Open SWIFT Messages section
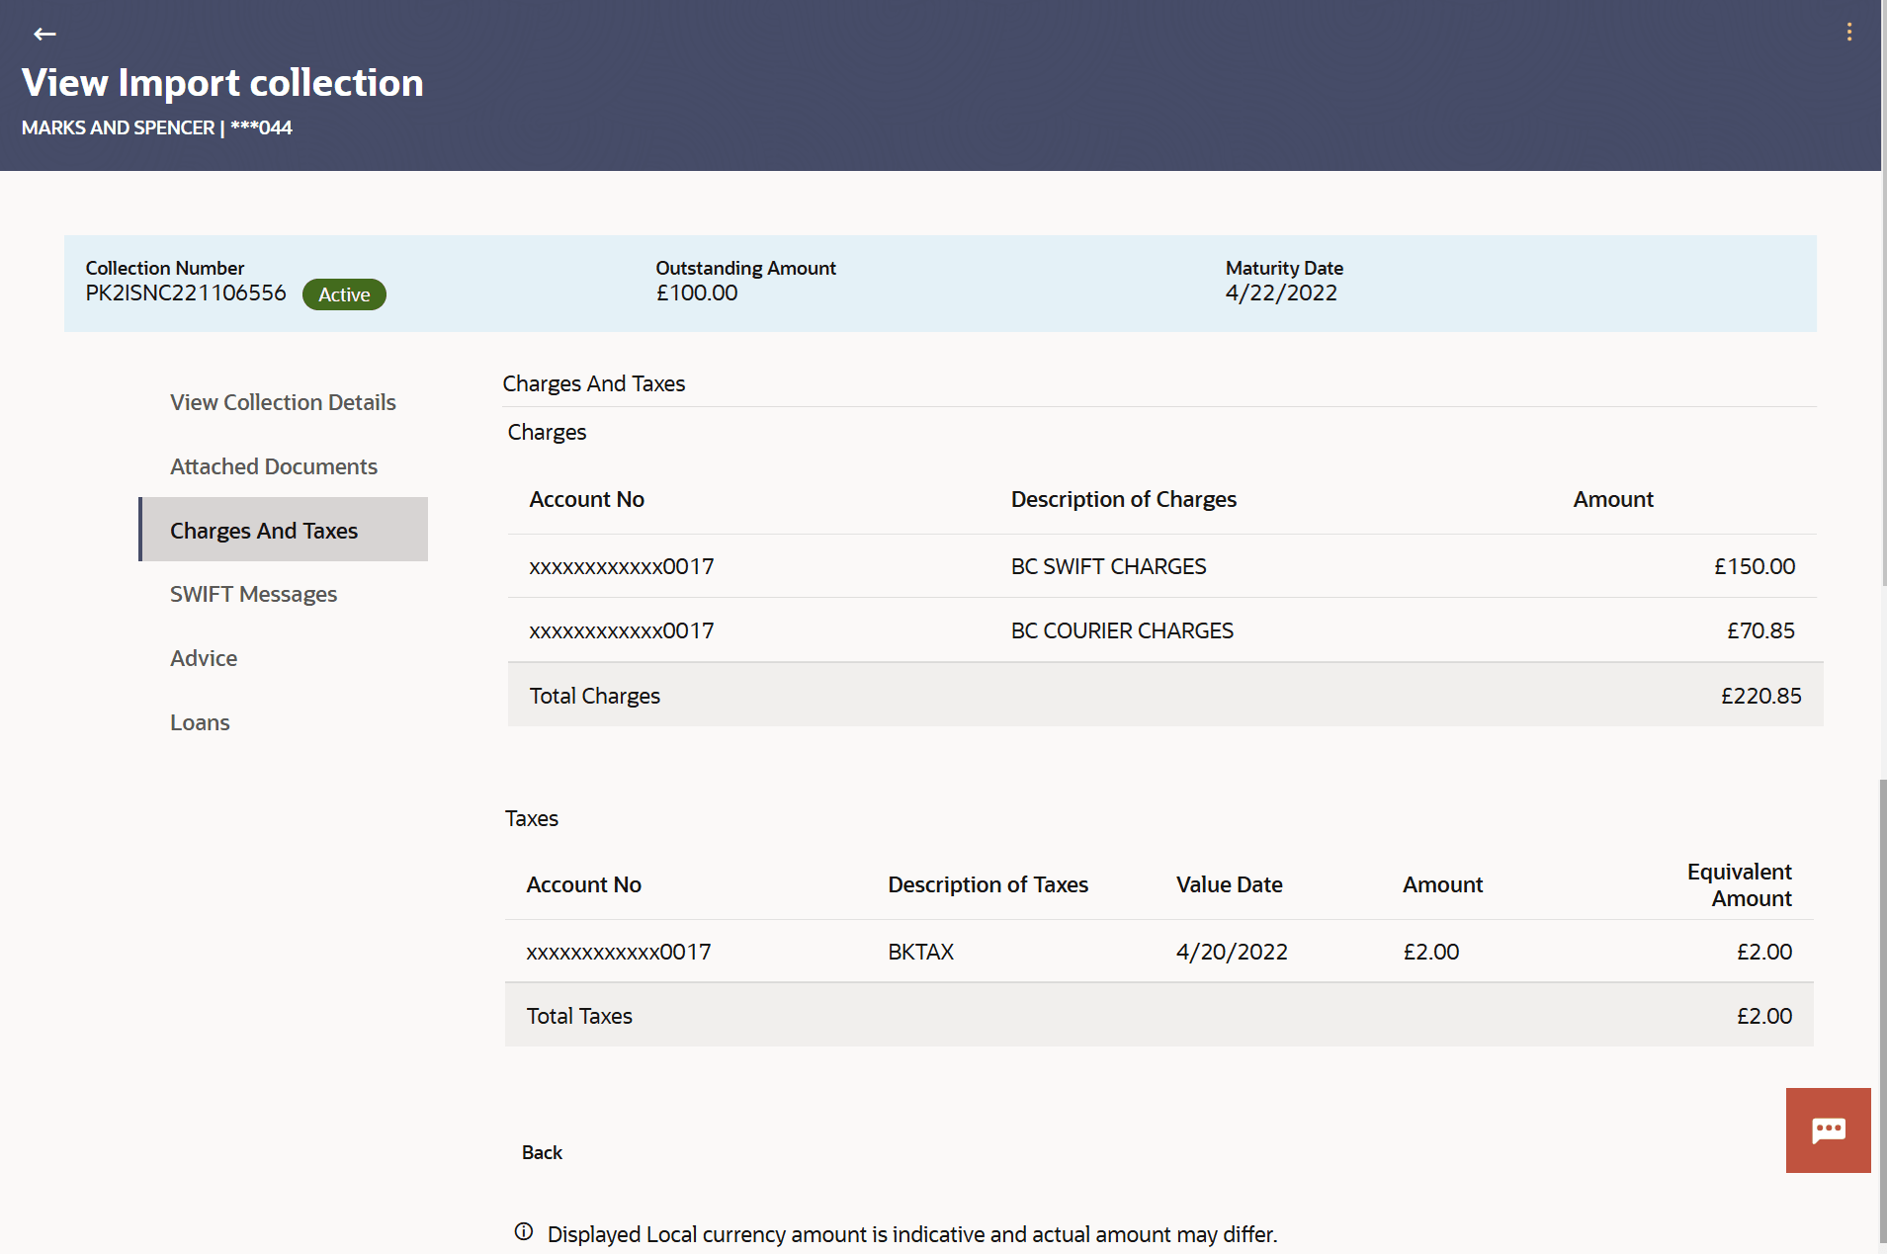The width and height of the screenshot is (1887, 1254). [x=253, y=593]
